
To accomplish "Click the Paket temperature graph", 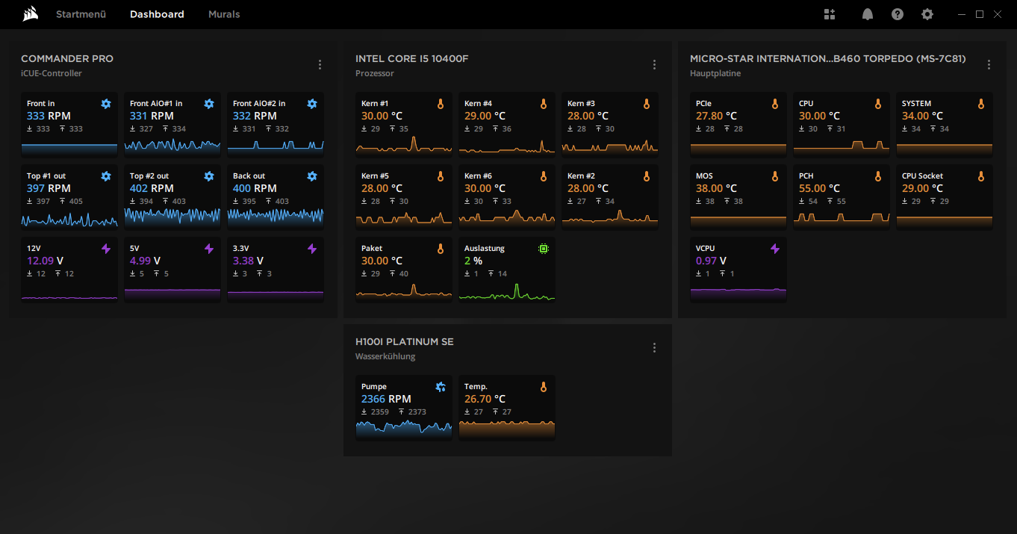I will tap(404, 291).
